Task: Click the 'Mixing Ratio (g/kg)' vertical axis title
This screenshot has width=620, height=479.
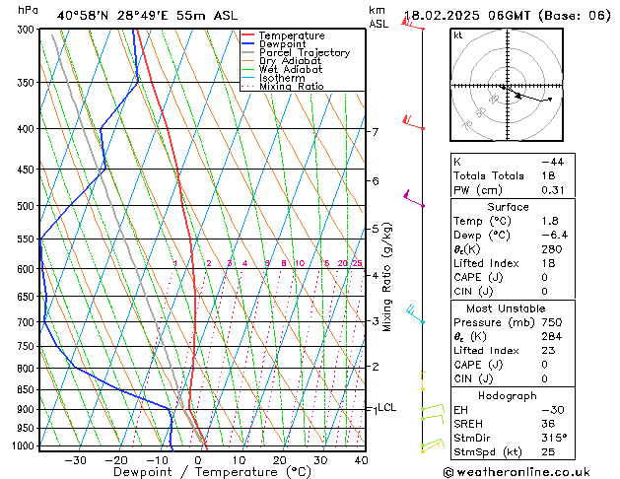Action: (387, 277)
